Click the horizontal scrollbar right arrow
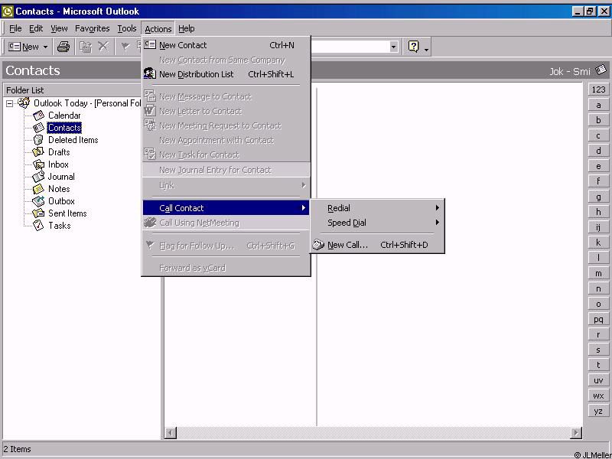The width and height of the screenshot is (612, 459). (576, 432)
